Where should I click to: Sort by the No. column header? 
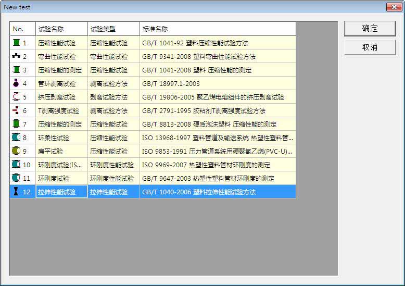(22, 29)
